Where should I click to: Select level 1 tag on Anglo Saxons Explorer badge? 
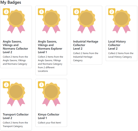click(x=41, y=12)
